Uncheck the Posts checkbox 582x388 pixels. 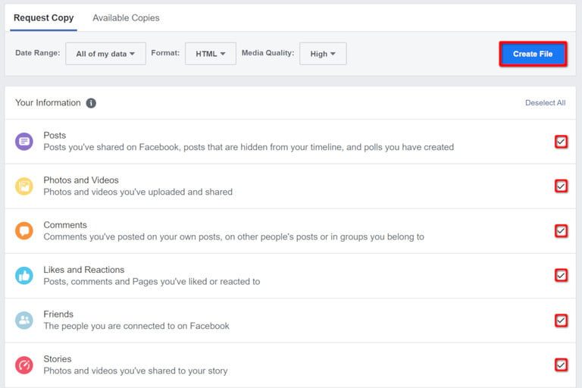click(561, 142)
